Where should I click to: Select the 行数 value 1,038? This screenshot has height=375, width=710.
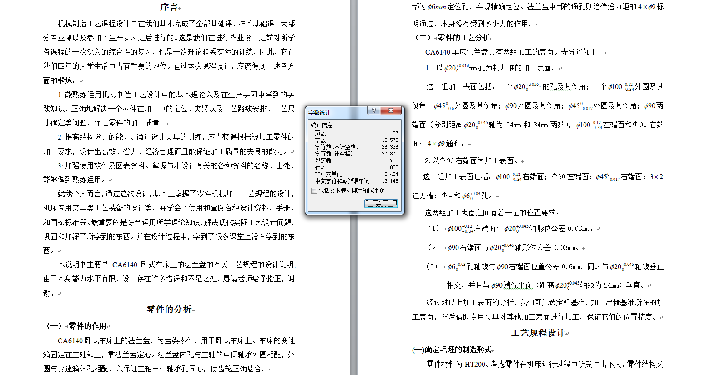tap(391, 167)
